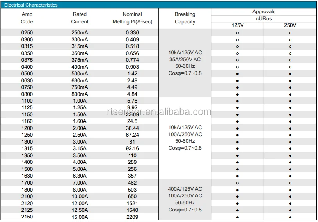Screen dimensions: 318x222
Task: Click amp code '0630'
Action: (x=27, y=81)
